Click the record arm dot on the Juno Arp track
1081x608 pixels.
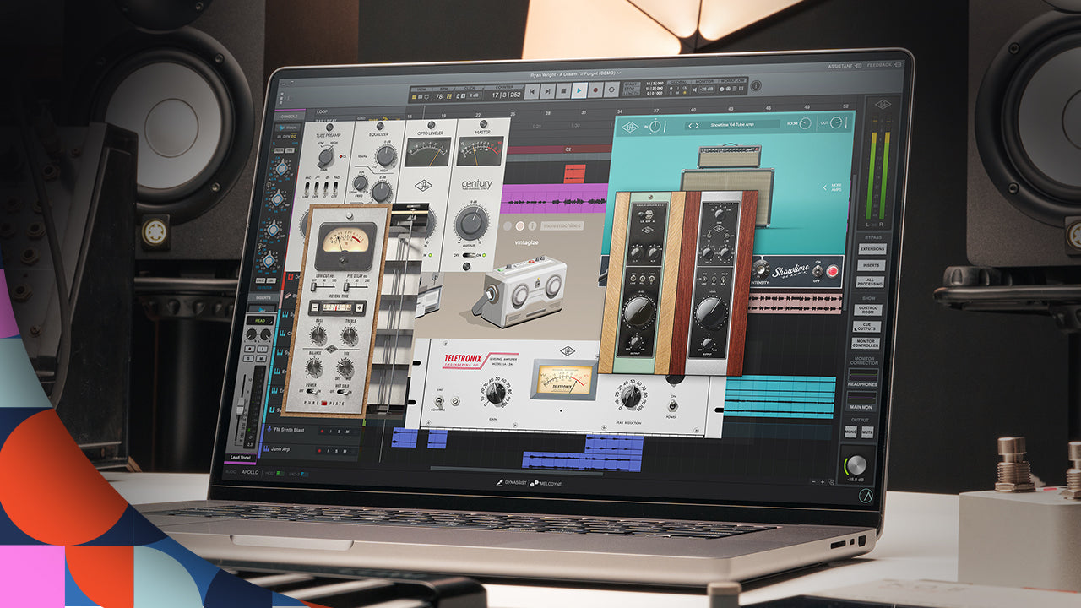click(x=318, y=449)
